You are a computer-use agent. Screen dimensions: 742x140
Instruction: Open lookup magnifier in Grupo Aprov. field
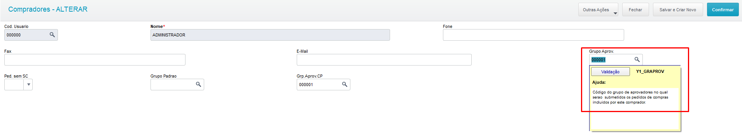[x=637, y=60]
